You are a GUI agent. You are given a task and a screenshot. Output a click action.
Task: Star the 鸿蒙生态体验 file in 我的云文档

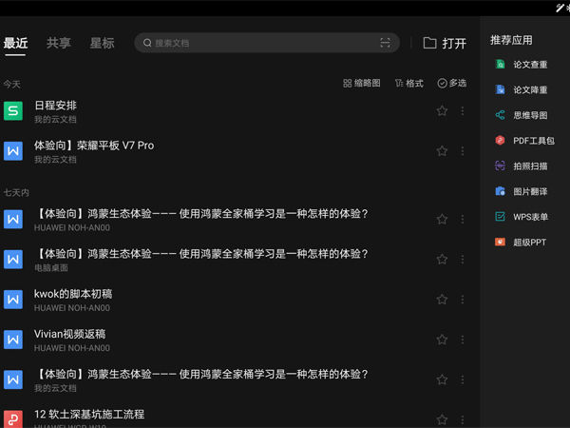point(442,379)
